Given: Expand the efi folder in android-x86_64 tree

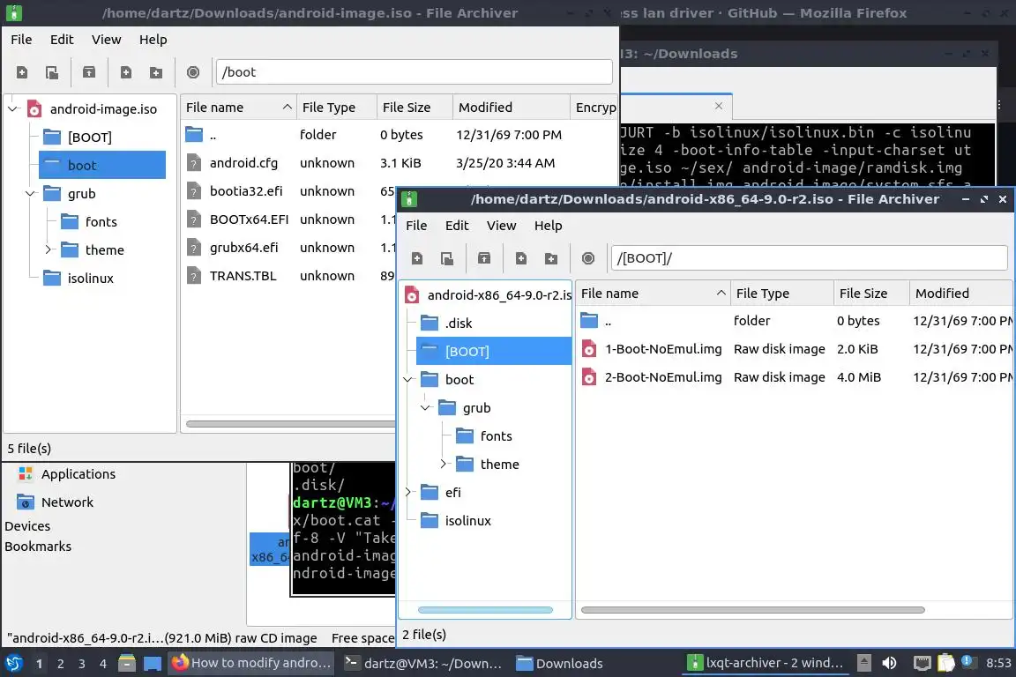Looking at the screenshot, I should point(407,493).
